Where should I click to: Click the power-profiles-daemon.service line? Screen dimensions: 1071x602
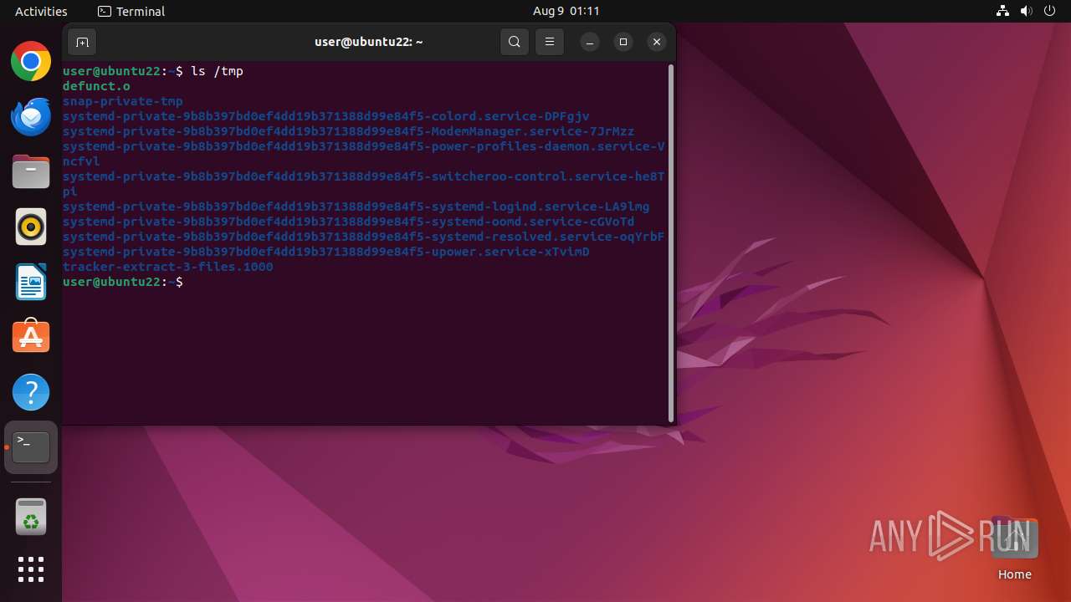click(x=364, y=154)
